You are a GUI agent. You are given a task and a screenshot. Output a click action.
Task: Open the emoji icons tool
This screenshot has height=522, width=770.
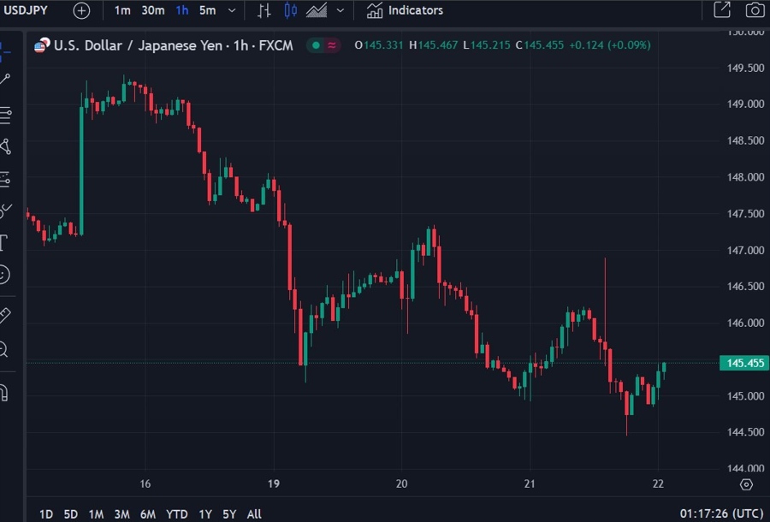click(x=4, y=274)
